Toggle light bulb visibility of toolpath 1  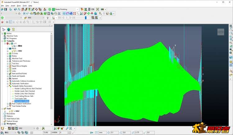tap(10, 43)
